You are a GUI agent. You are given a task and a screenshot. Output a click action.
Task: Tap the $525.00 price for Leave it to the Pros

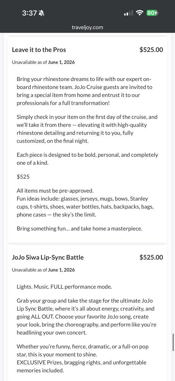(x=151, y=50)
